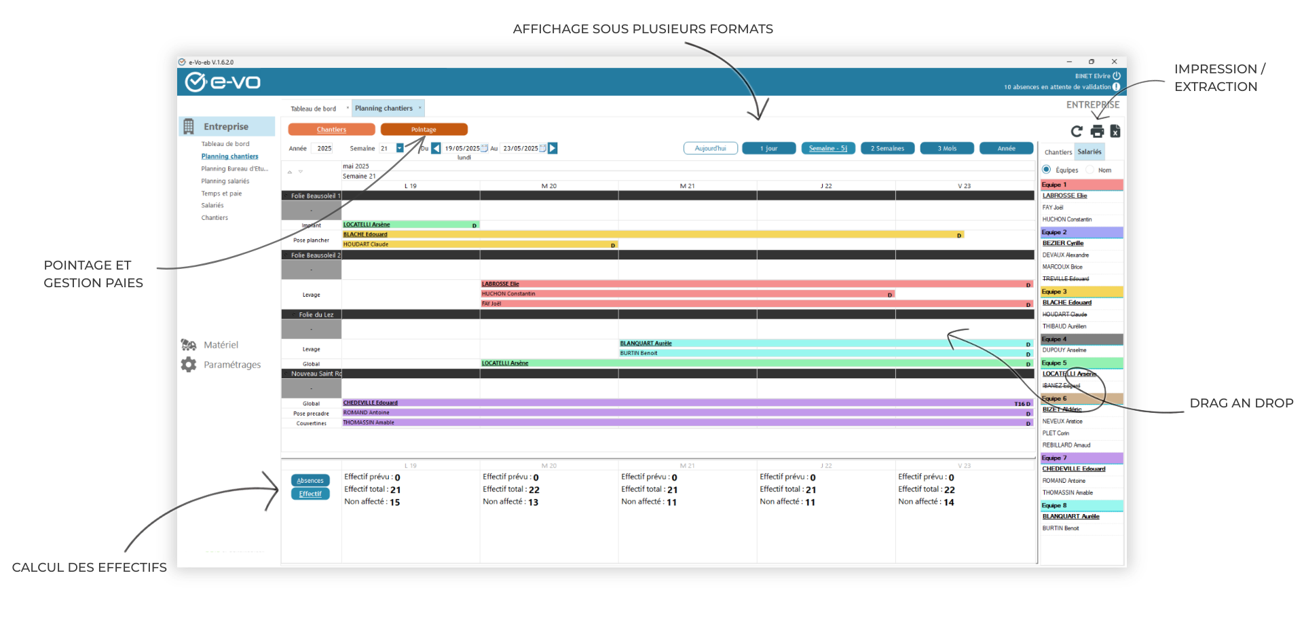
Task: Log out BINET Elvire via power icon
Action: click(1117, 76)
